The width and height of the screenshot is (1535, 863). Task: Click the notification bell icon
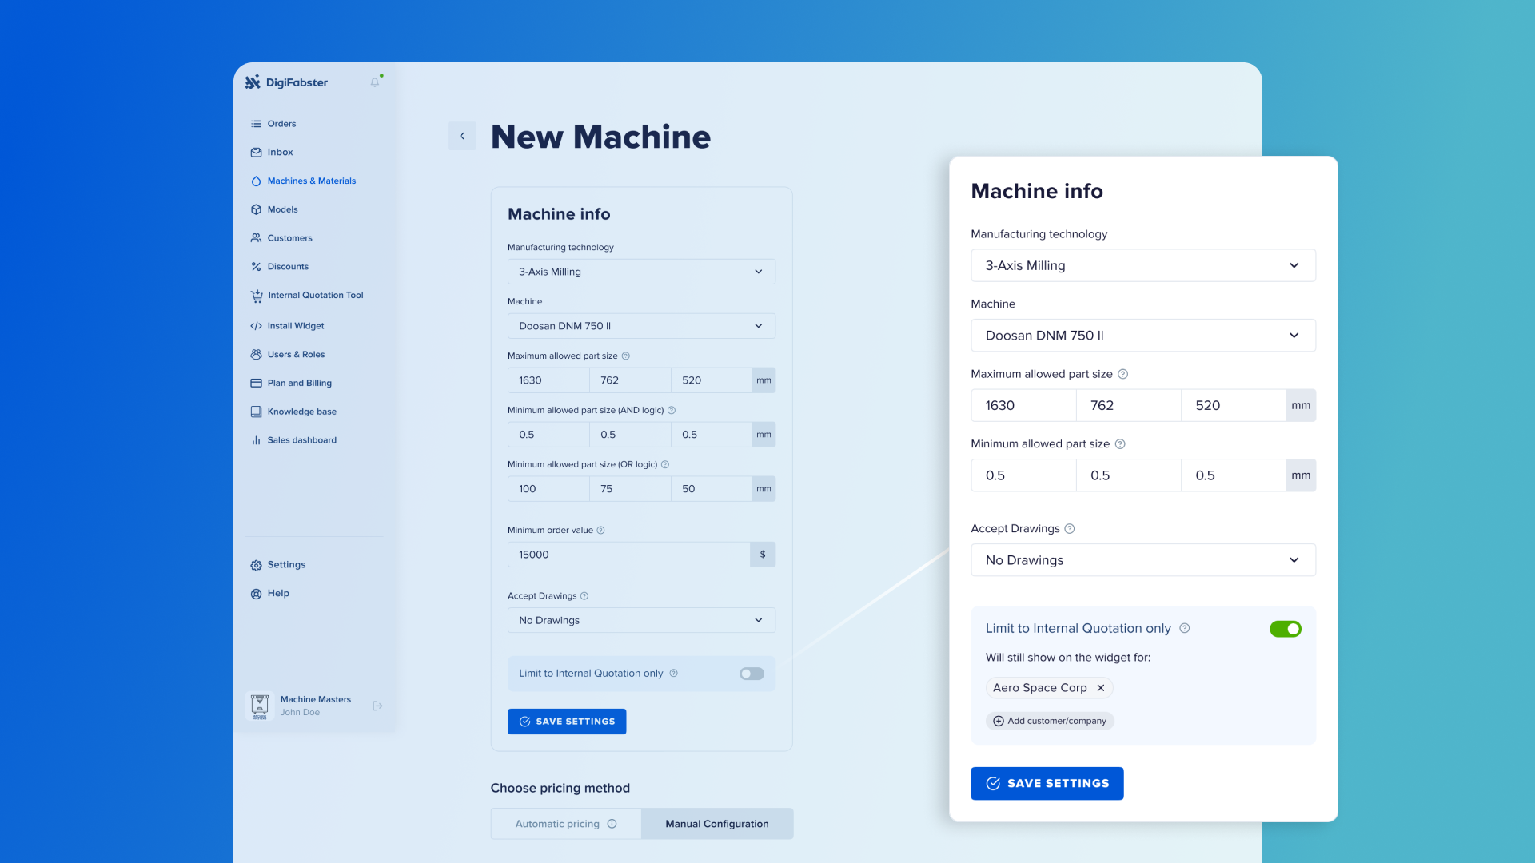(x=375, y=82)
